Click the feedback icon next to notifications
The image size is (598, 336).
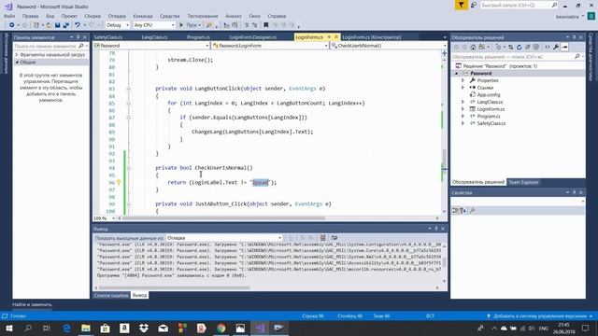pos(474,5)
